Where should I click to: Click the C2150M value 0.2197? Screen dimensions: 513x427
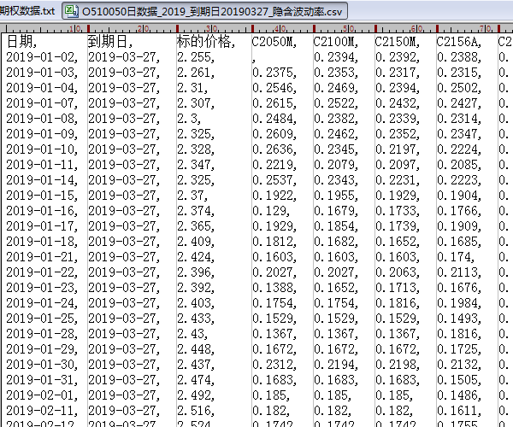point(398,149)
